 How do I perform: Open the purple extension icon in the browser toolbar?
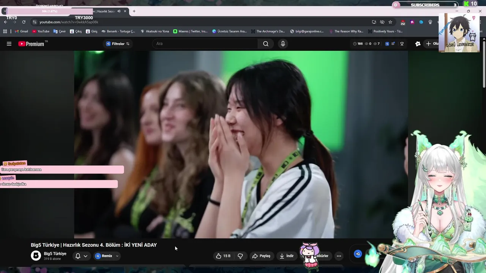[412, 22]
